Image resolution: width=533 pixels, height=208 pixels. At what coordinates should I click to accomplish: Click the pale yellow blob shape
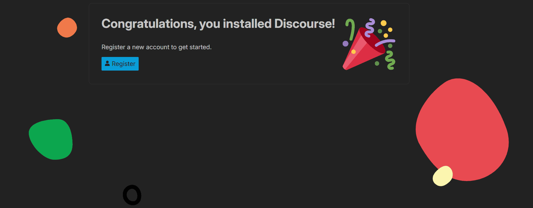442,176
